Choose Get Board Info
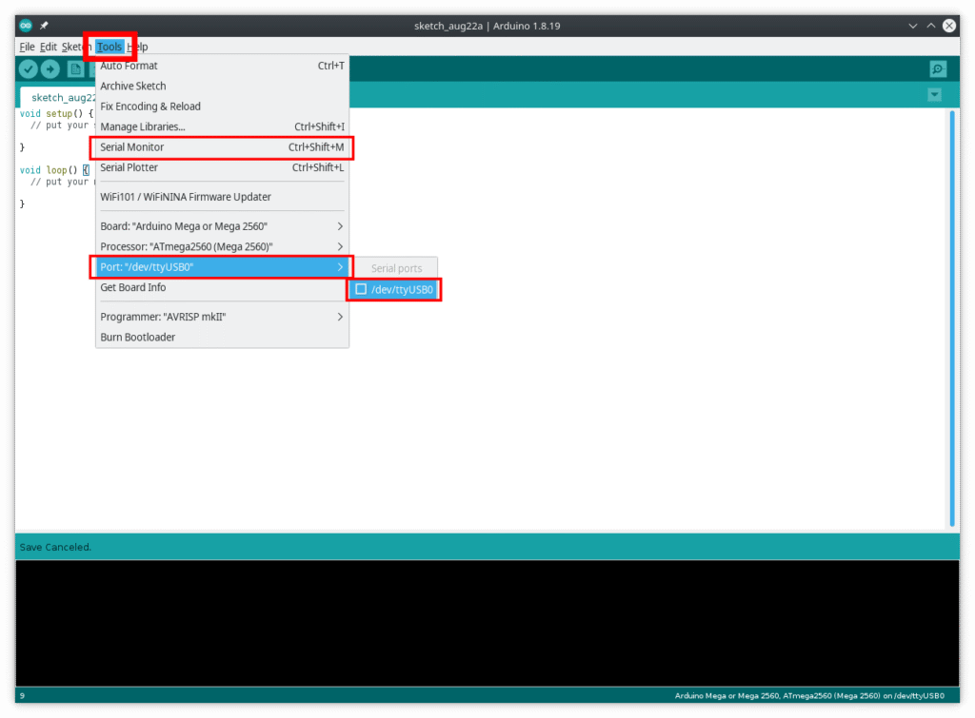 (222, 287)
